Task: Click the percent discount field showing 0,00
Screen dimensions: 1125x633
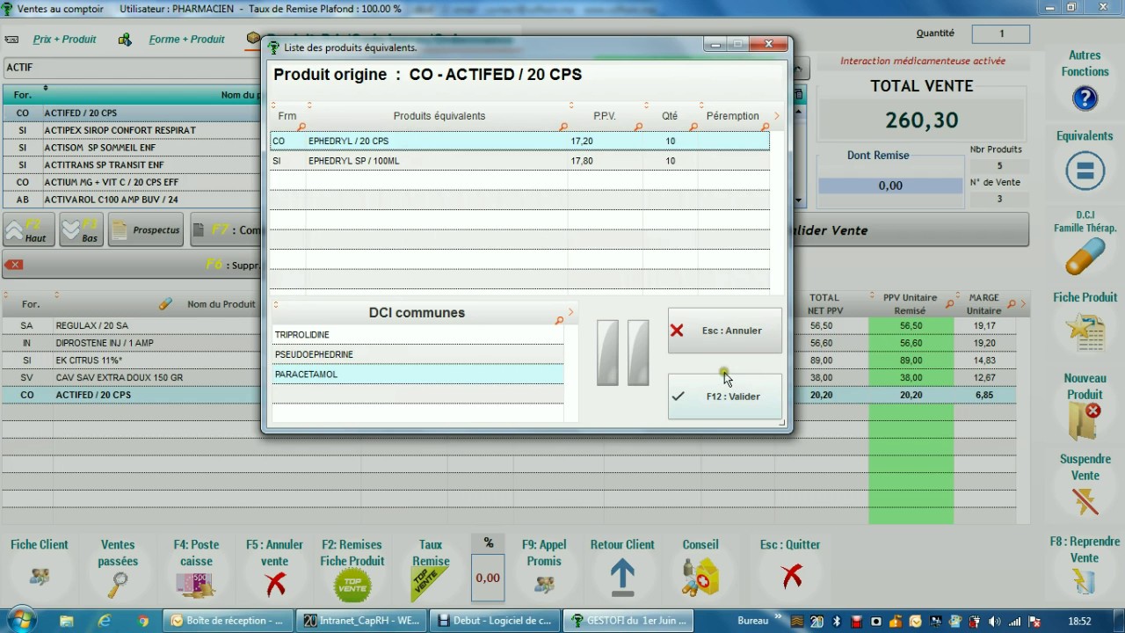Action: [x=488, y=578]
